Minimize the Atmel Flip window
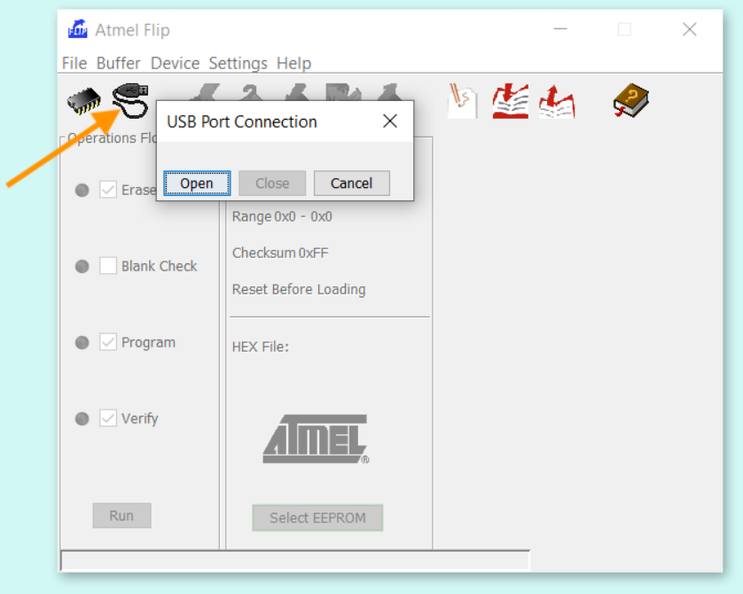The width and height of the screenshot is (743, 594). coord(560,29)
